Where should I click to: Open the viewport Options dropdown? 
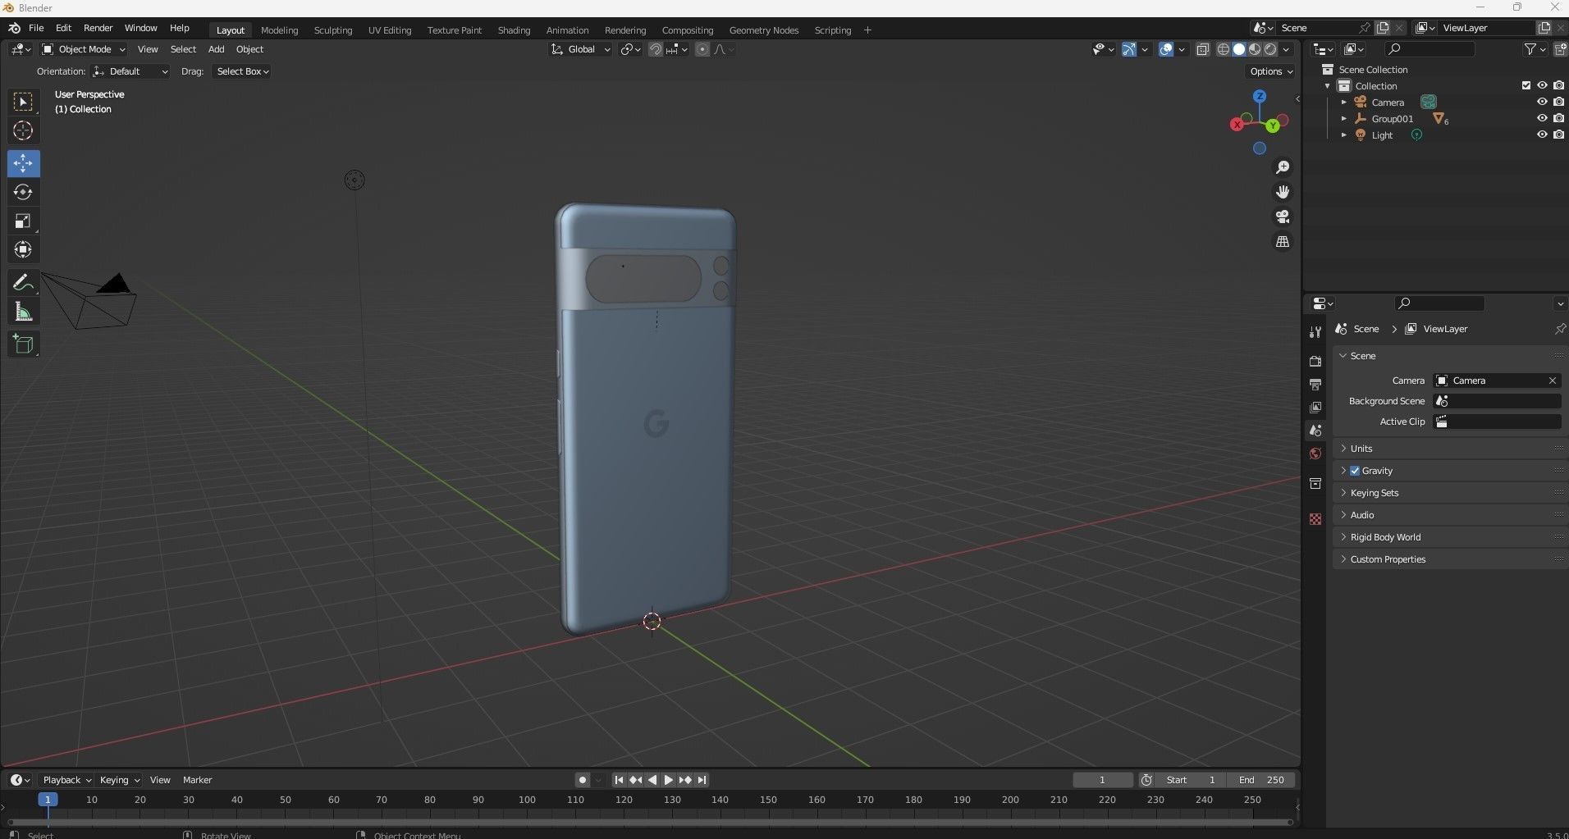[1270, 71]
